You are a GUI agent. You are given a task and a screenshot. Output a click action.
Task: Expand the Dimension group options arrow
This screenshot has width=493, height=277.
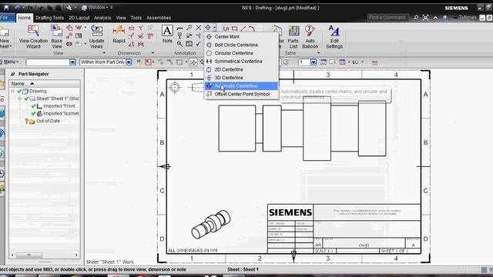point(153,53)
